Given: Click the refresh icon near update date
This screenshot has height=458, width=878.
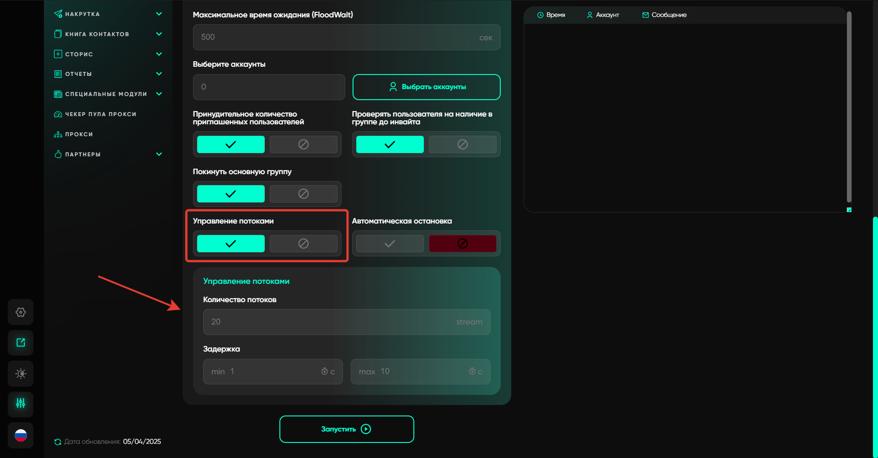Looking at the screenshot, I should [x=58, y=442].
